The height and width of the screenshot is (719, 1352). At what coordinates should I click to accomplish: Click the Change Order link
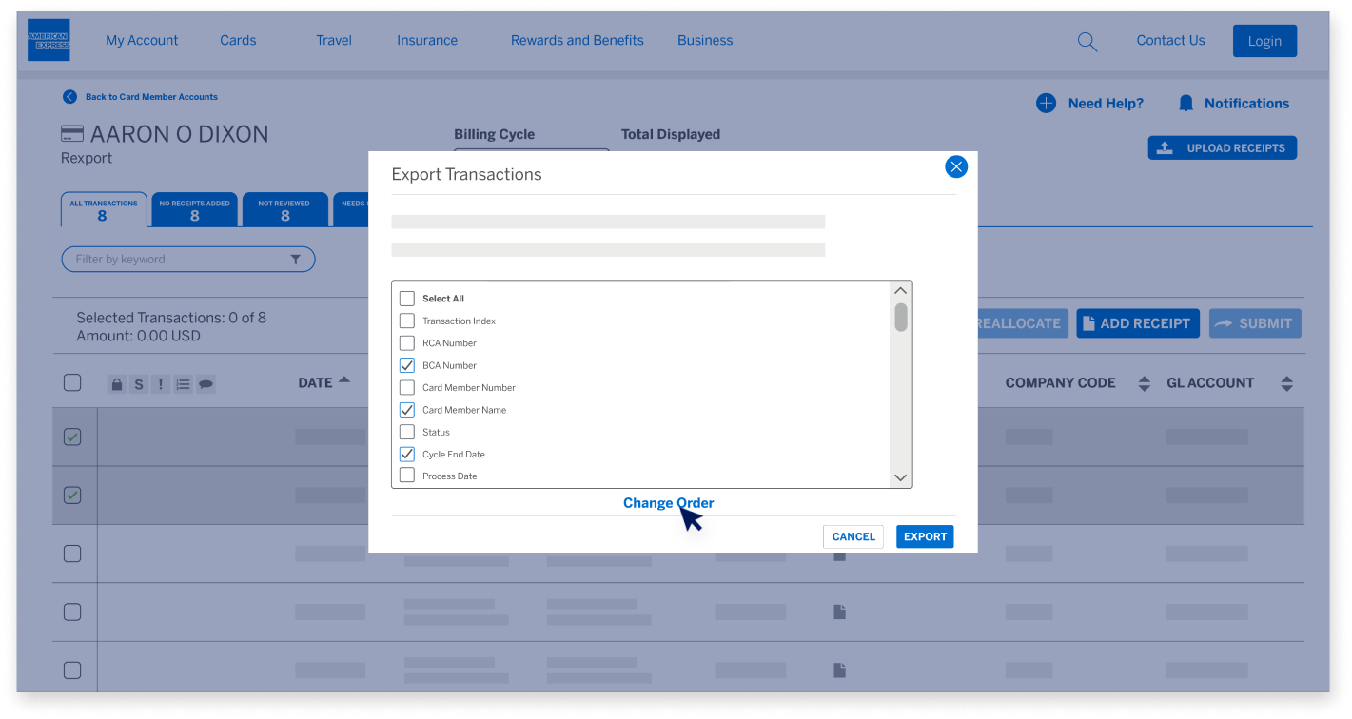pos(668,502)
